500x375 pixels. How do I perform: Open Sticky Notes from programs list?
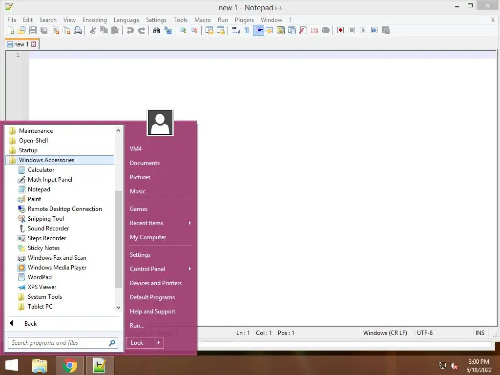pyautogui.click(x=60, y=248)
